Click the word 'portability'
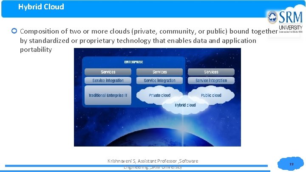Screen dimensions: 306x172 tap(36, 50)
